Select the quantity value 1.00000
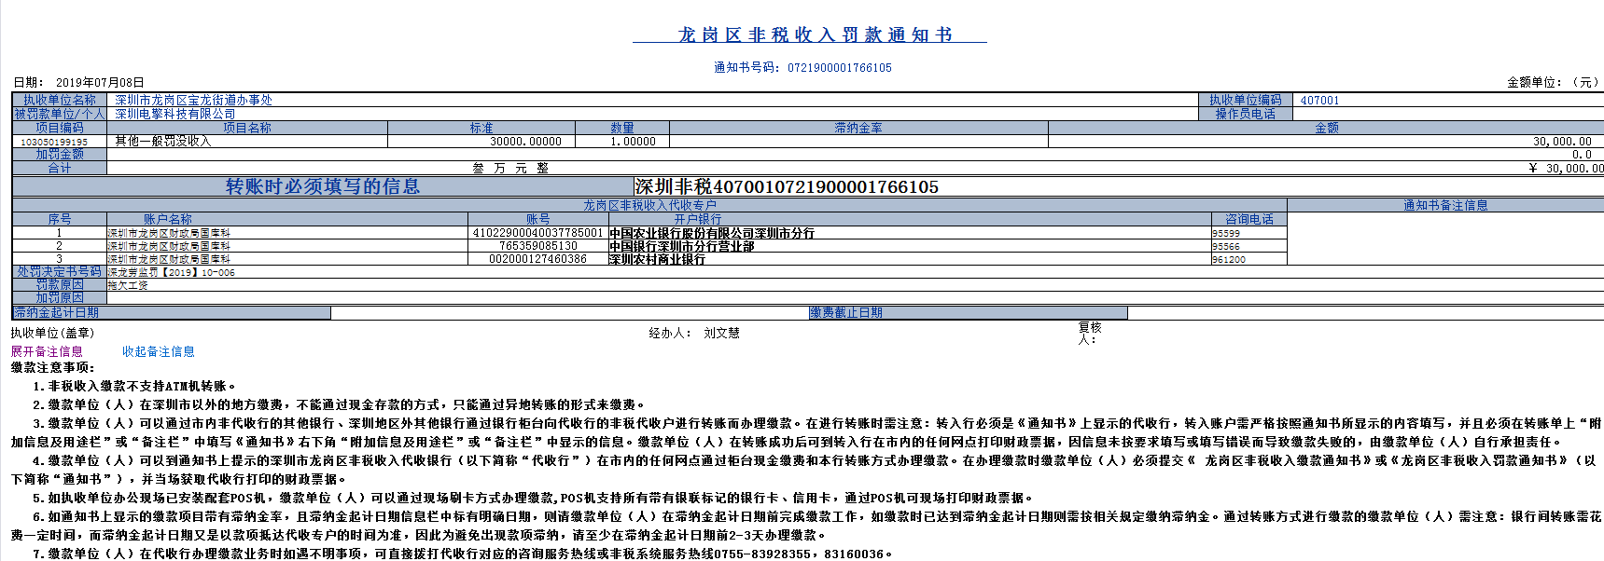Viewport: 1604px width, 561px height. coord(634,142)
